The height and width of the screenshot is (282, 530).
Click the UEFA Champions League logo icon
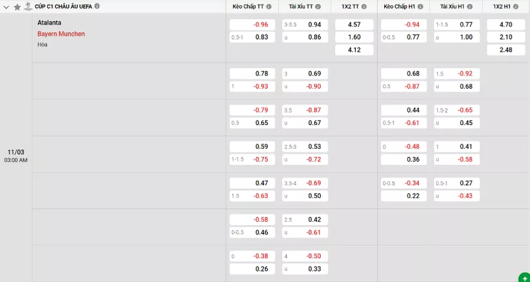(28, 6)
